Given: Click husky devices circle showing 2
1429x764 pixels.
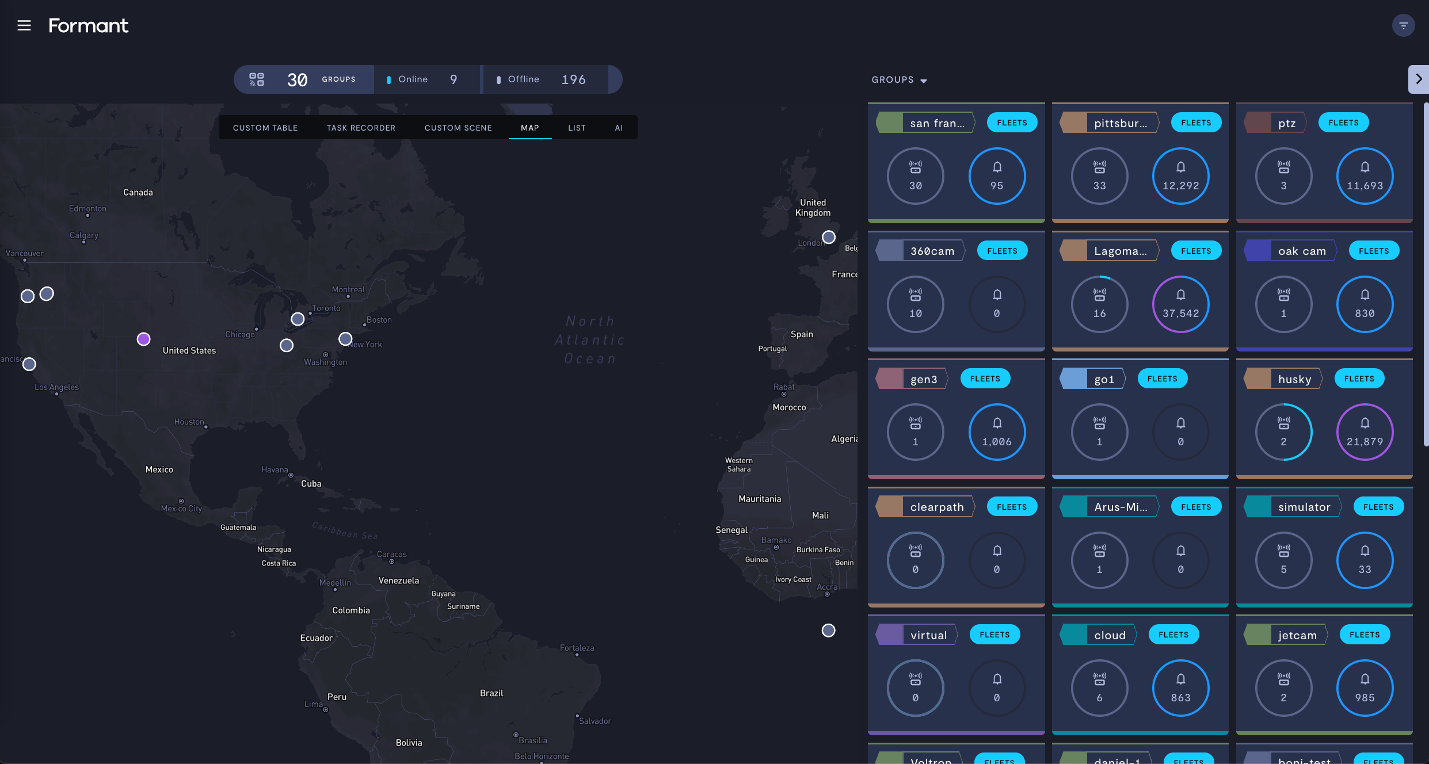Looking at the screenshot, I should click(1283, 432).
